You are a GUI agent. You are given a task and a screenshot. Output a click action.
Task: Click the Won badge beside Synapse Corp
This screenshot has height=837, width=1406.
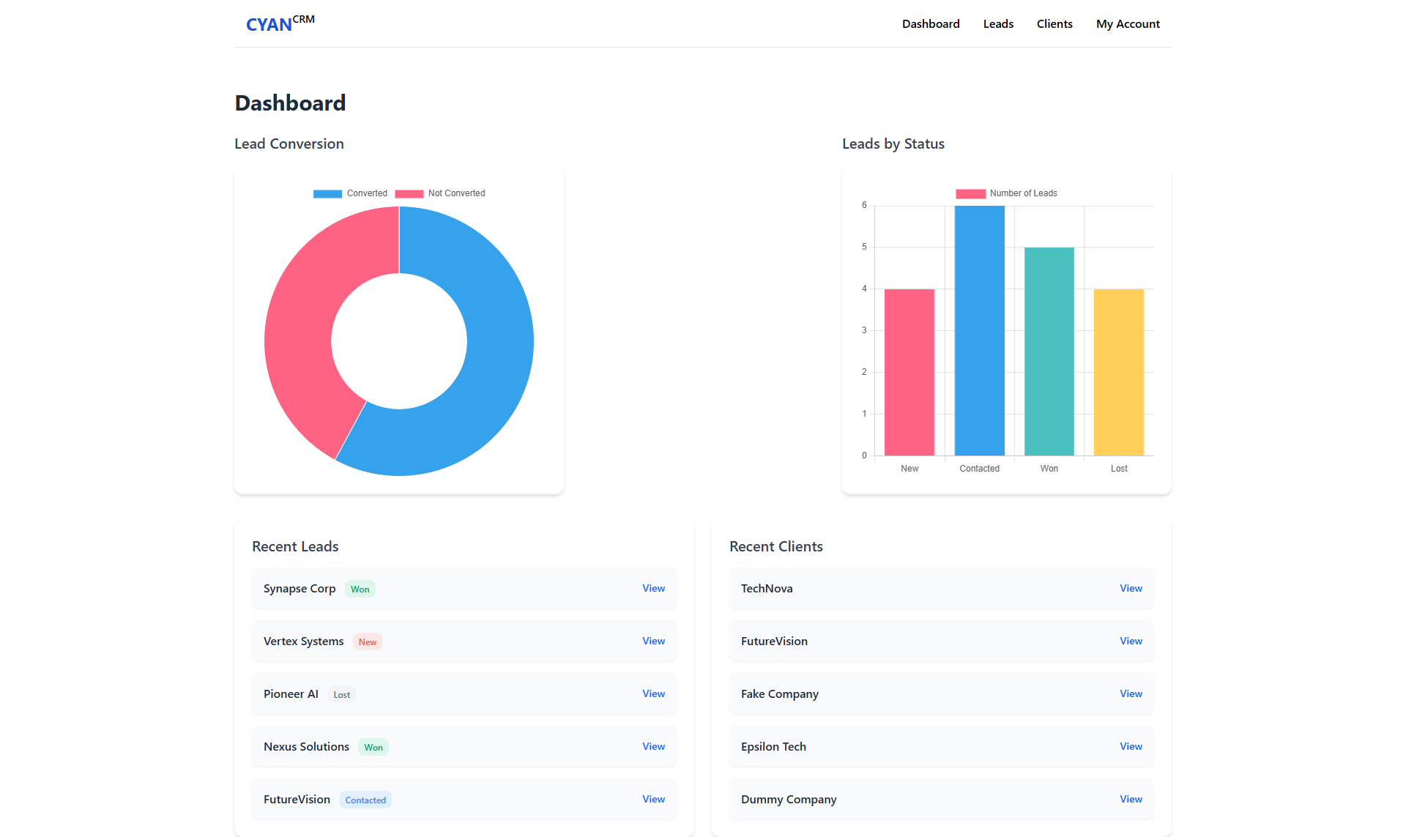coord(360,589)
